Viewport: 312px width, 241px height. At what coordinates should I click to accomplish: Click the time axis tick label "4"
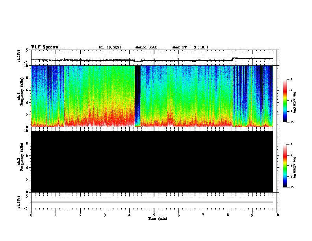click(130, 215)
